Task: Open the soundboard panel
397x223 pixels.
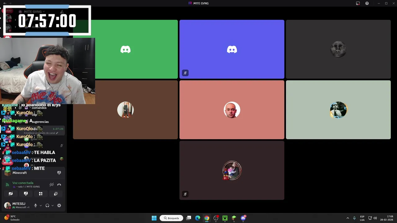Action: click(x=56, y=194)
